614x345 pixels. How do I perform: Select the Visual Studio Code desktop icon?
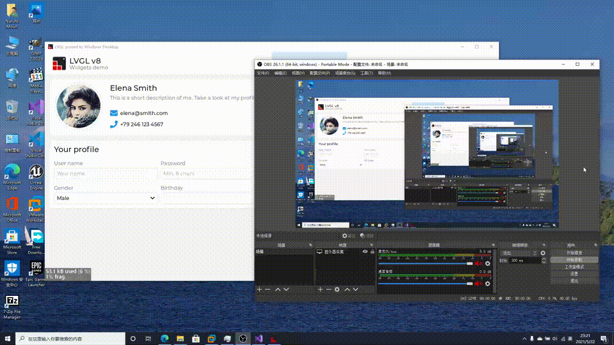pyautogui.click(x=36, y=145)
